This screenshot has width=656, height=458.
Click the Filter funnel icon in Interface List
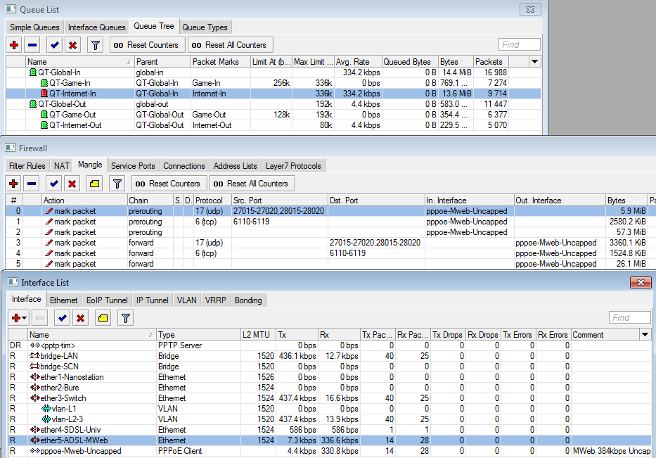point(126,318)
